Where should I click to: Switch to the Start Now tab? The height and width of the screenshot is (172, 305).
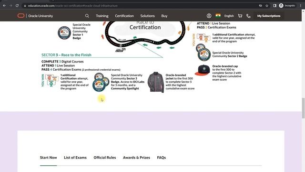[x=49, y=158]
